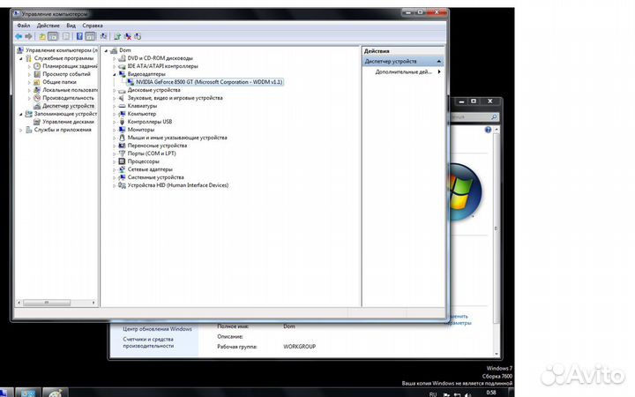Click the Back arrow in the toolbar
This screenshot has height=397, width=635.
coord(19,36)
